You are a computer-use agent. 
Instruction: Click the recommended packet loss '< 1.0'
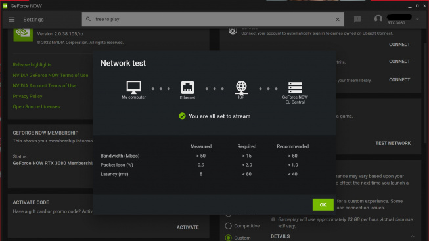292,165
